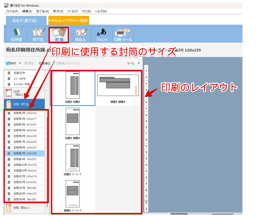Open the ヘルプ(H) menu
The image size is (260, 216).
101,11
